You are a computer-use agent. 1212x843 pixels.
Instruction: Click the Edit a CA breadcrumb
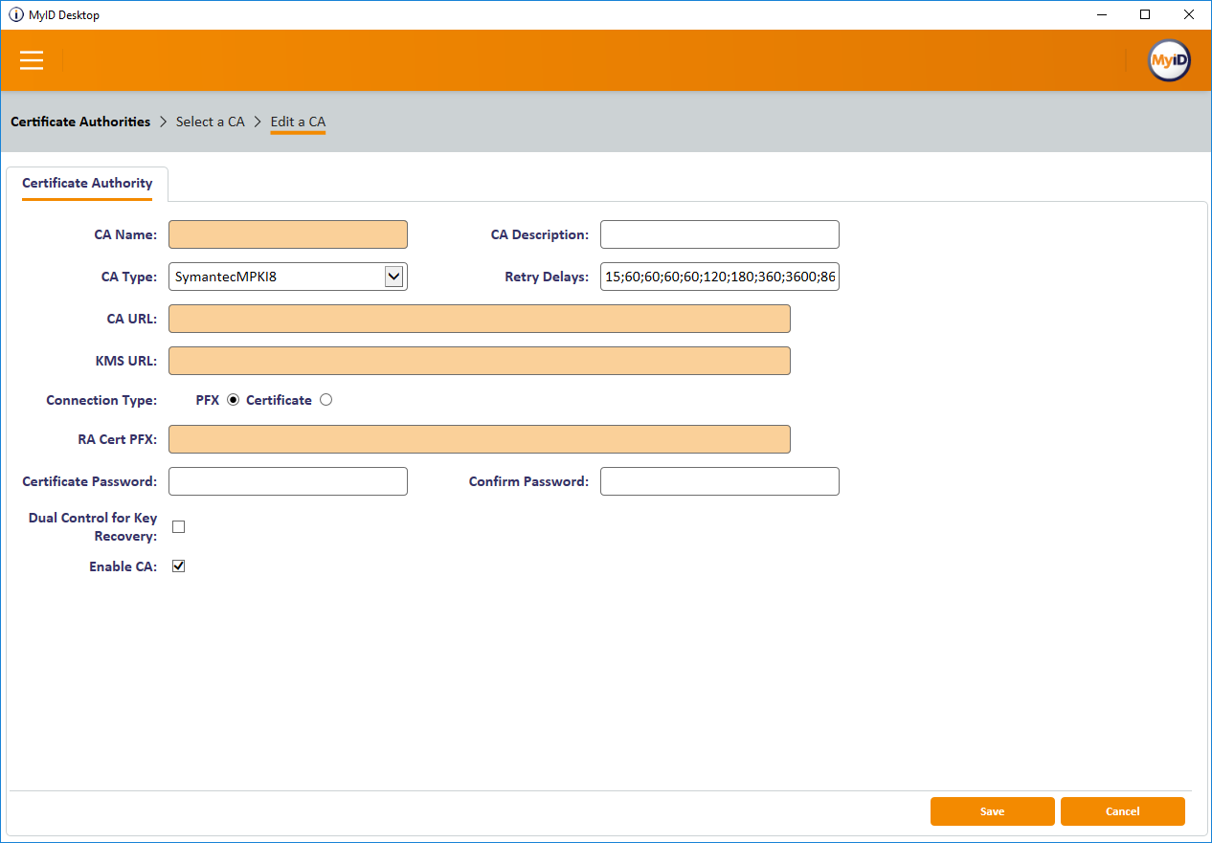(298, 122)
